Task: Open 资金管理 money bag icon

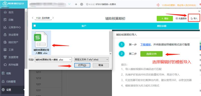Action: pos(5,35)
